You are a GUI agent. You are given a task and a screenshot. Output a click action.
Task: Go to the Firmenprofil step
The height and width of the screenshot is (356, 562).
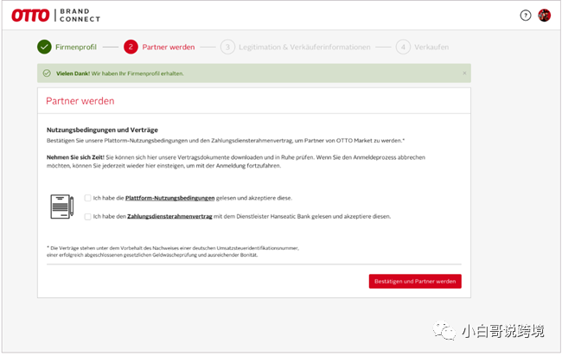click(x=76, y=47)
